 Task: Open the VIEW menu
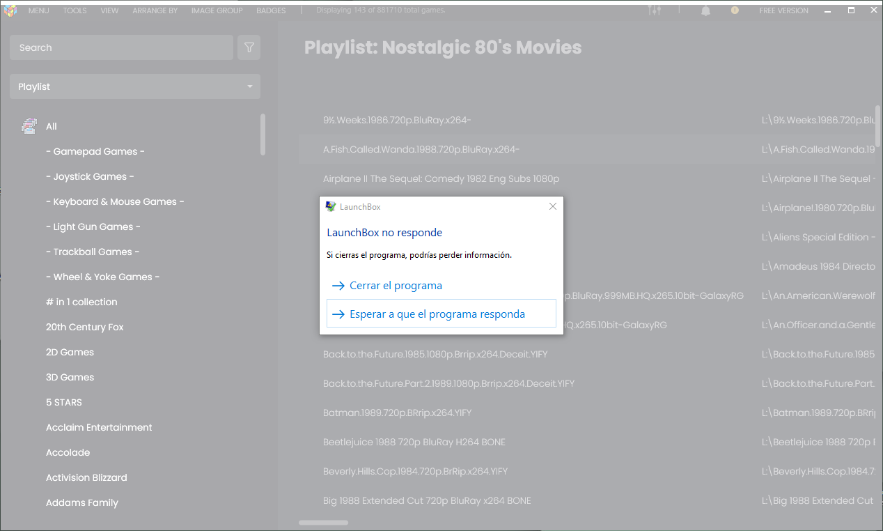coord(109,10)
